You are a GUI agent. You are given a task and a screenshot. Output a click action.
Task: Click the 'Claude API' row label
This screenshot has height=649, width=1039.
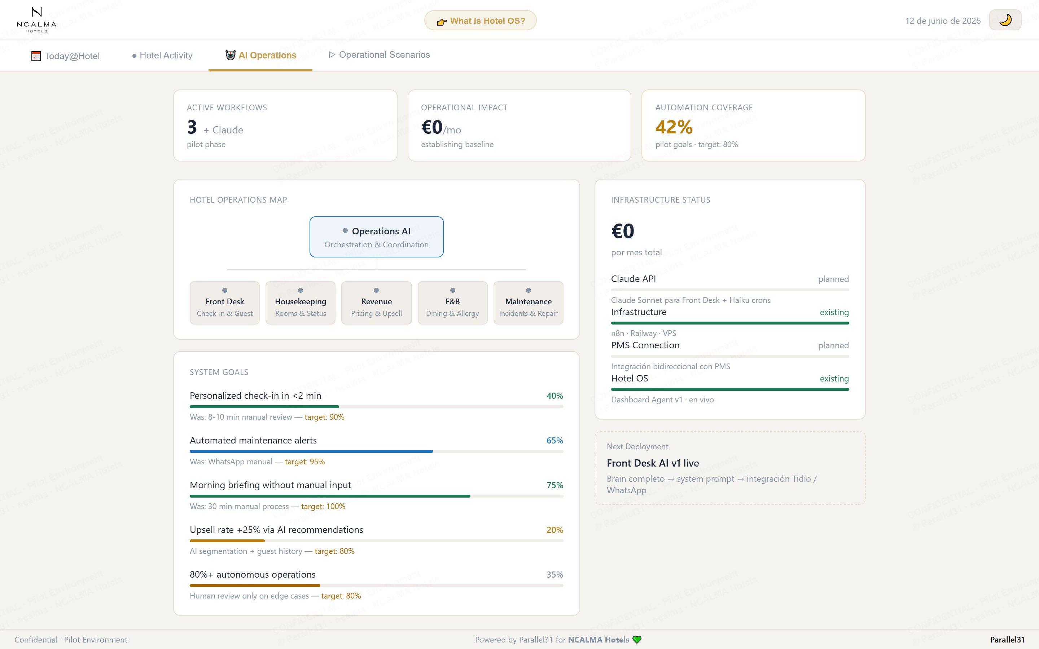point(633,279)
